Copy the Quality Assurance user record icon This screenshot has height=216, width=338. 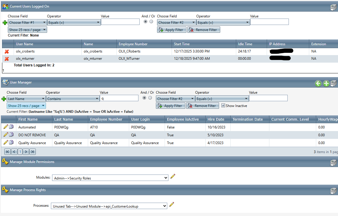point(11,142)
